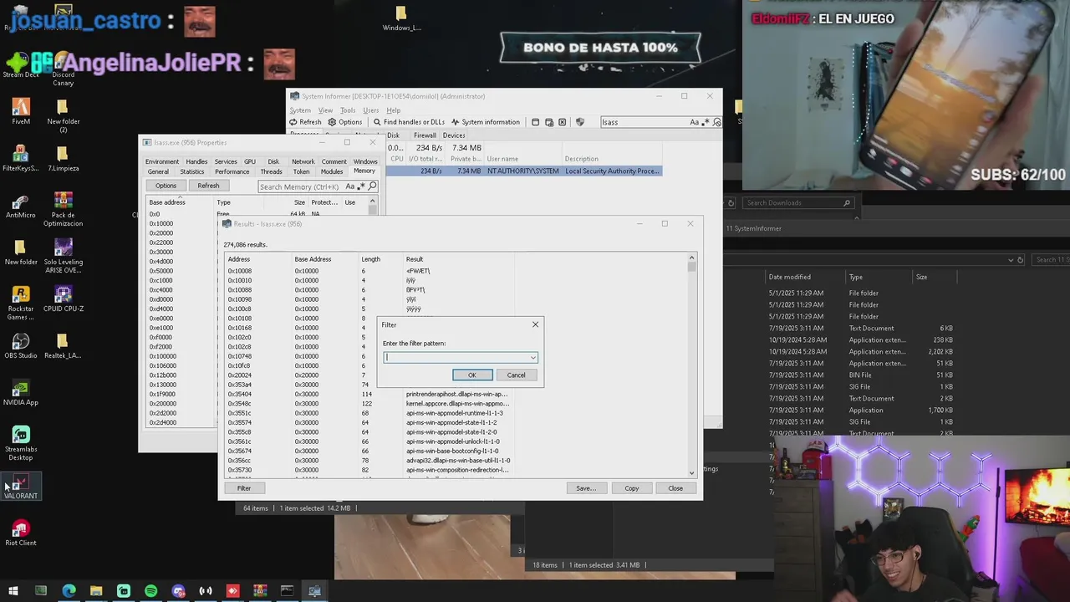This screenshot has width=1070, height=602.
Task: Click OK in the Filter dialog
Action: (x=472, y=375)
